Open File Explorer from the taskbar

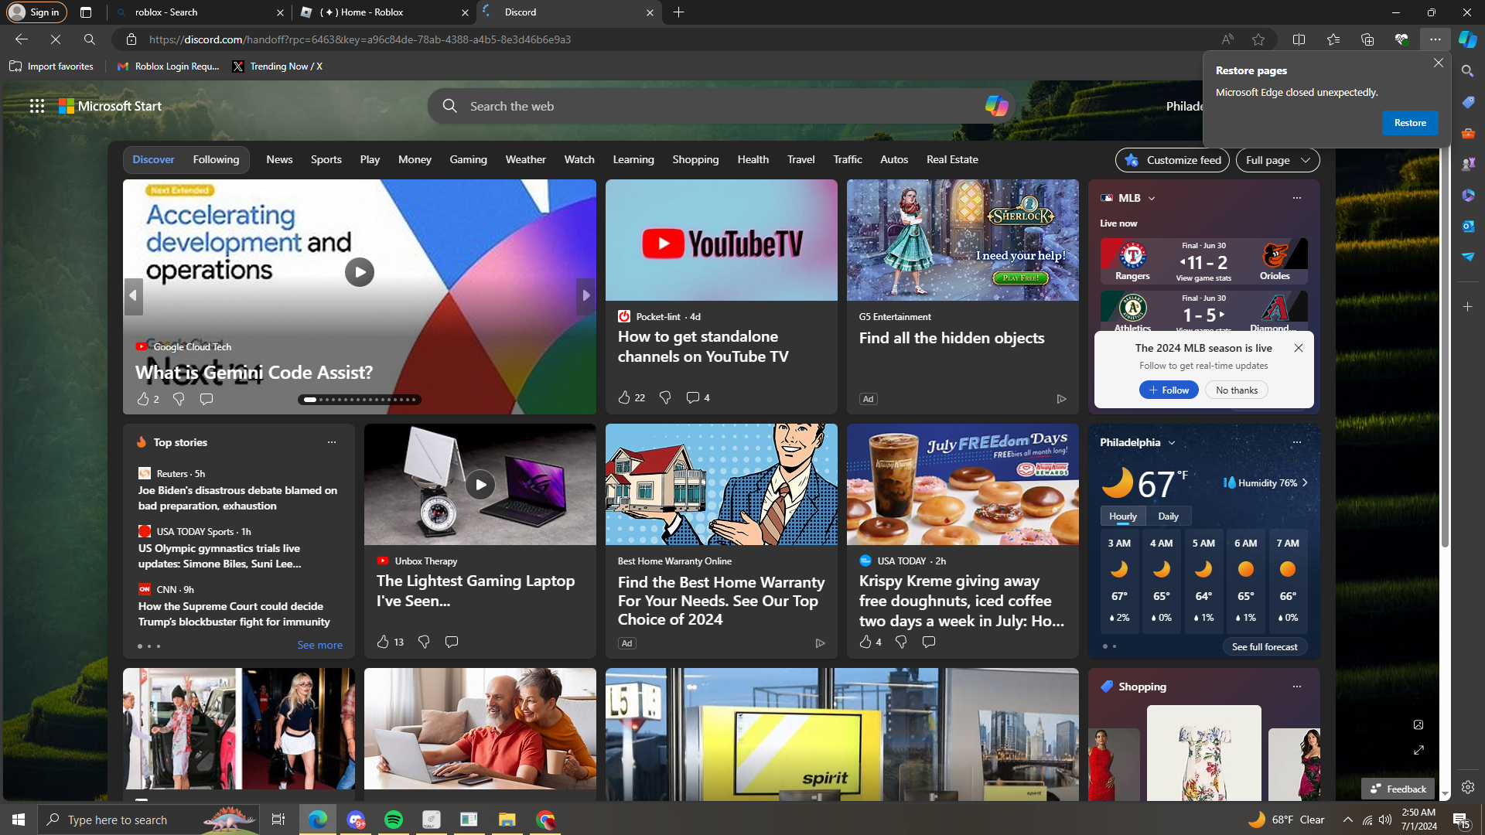coord(507,820)
